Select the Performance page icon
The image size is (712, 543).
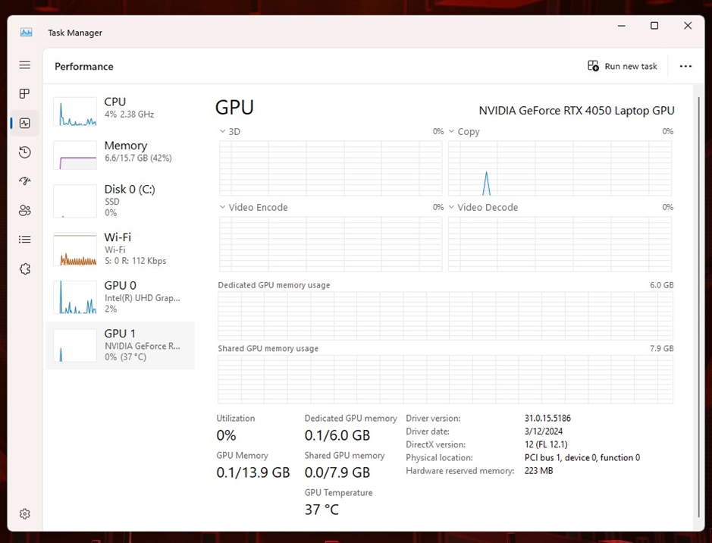(25, 123)
